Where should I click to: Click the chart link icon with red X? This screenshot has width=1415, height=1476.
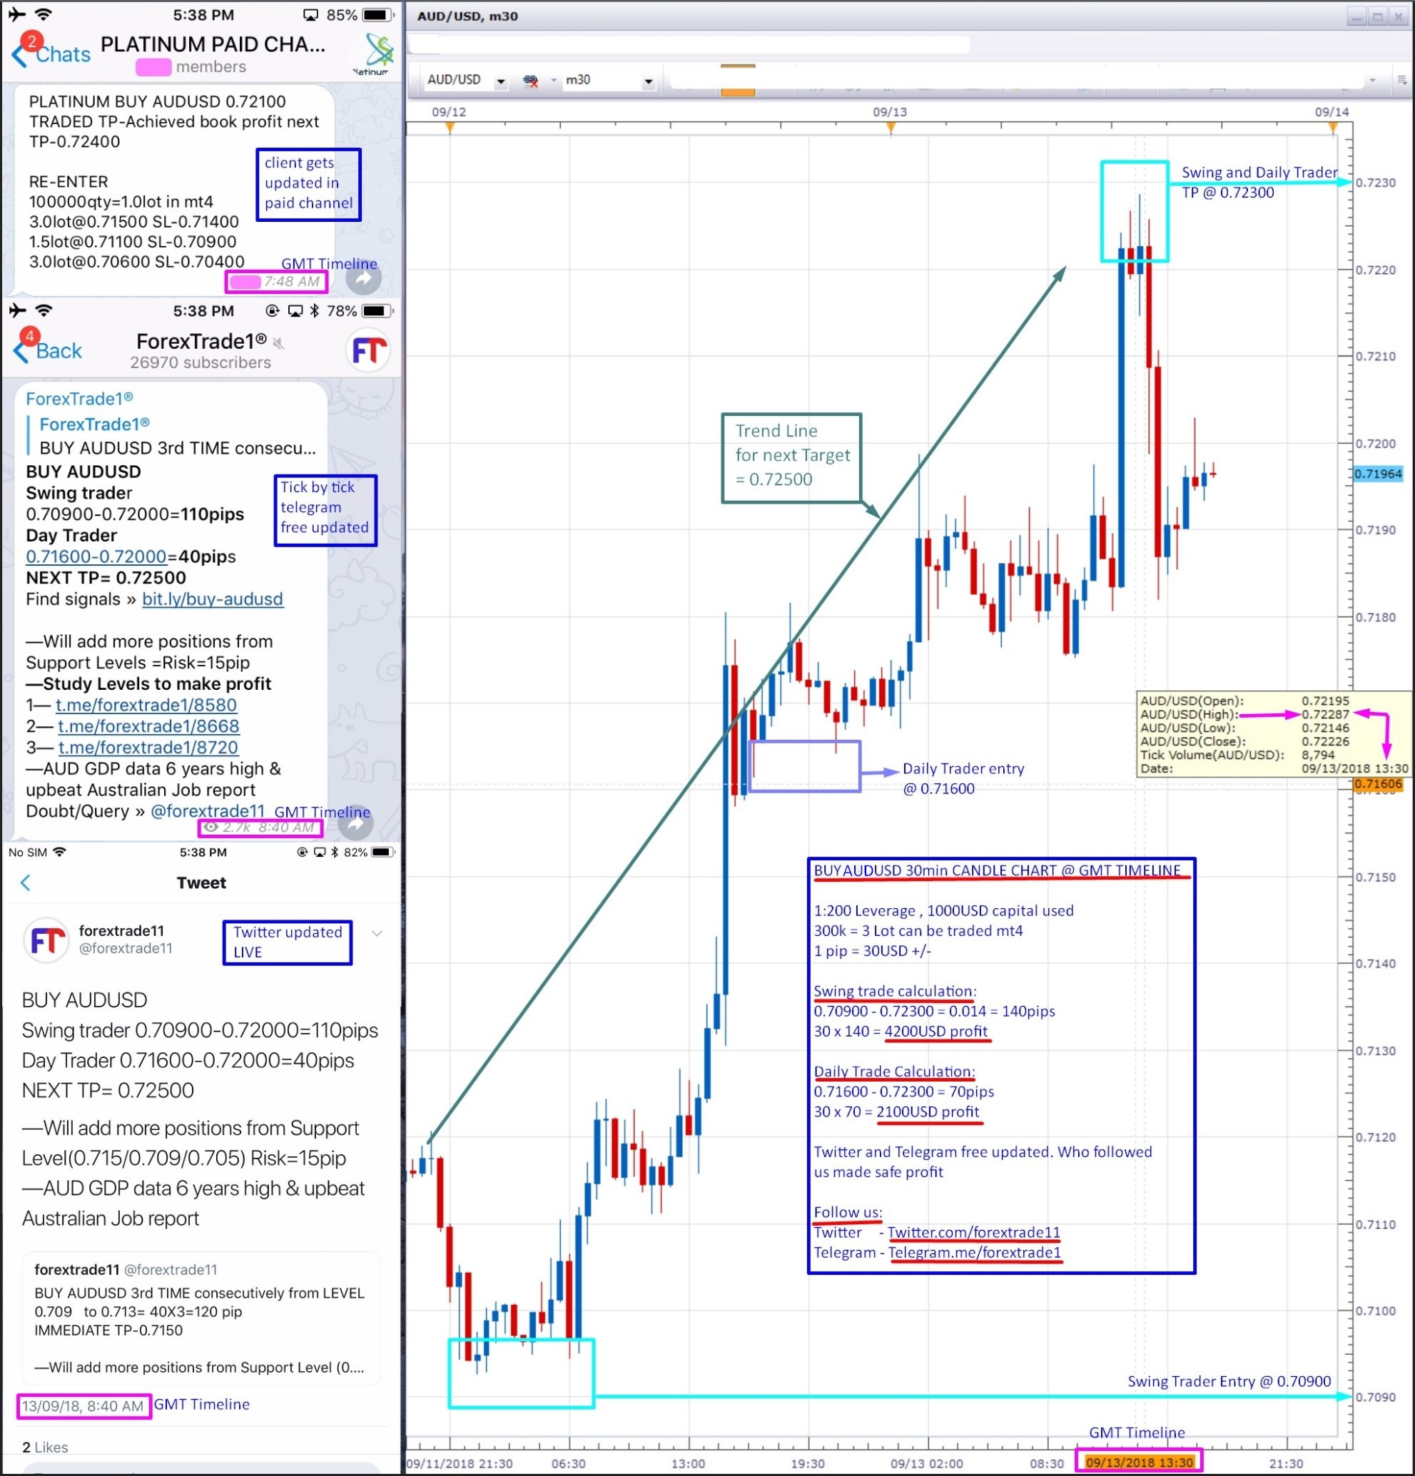point(530,81)
